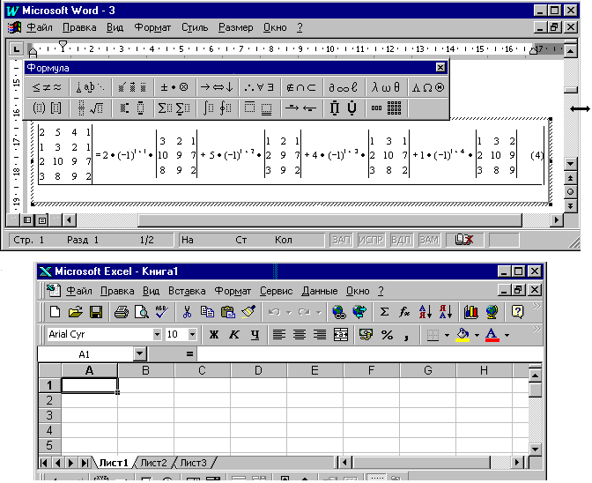Print the Excel sheet
The image size is (592, 483).
tap(122, 312)
